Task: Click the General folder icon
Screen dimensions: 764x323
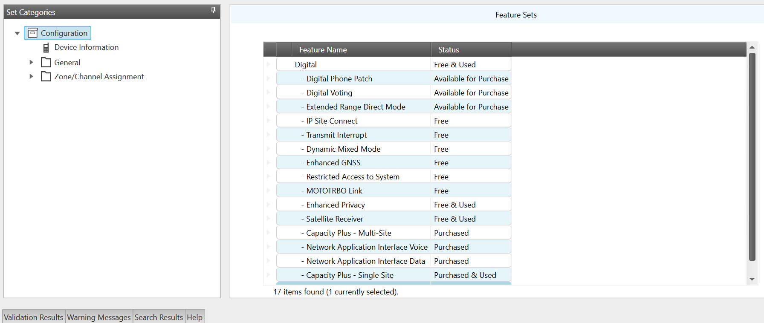Action: click(46, 63)
